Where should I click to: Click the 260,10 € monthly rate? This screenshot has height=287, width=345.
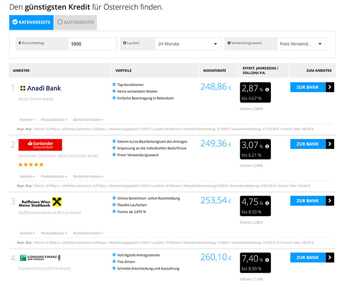[216, 257]
